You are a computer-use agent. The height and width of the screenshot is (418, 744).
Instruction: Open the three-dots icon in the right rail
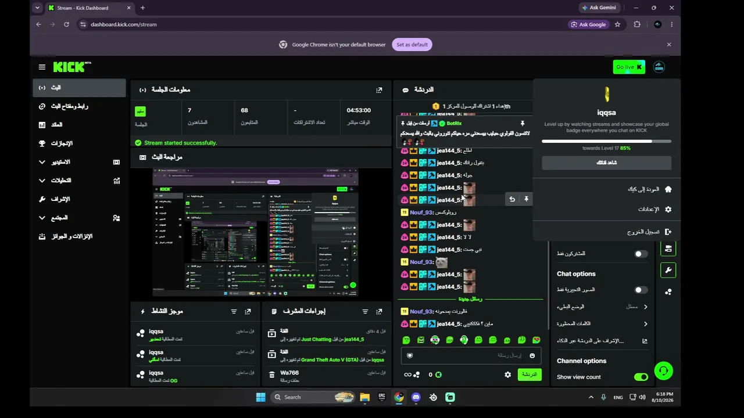(x=668, y=292)
